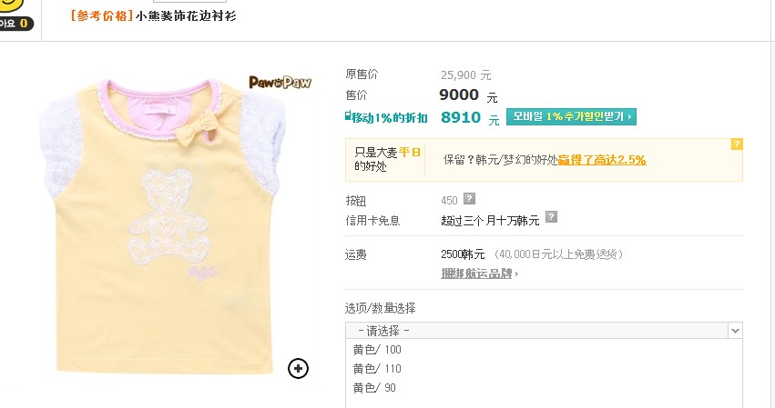The height and width of the screenshot is (408, 775).
Task: Click the 请选择 combo box field
Action: pyautogui.click(x=544, y=331)
